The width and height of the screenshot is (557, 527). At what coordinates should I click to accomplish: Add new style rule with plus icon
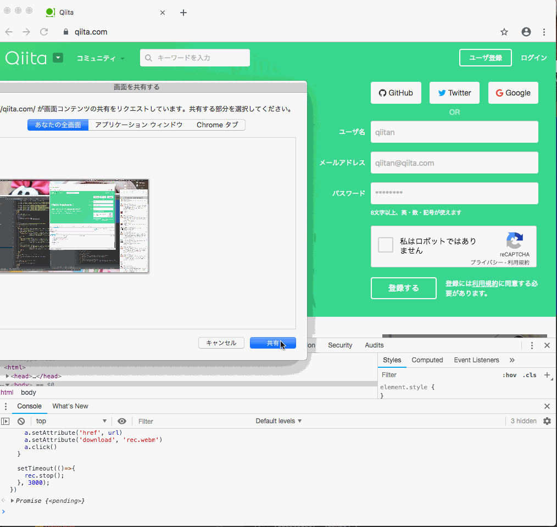coord(547,375)
